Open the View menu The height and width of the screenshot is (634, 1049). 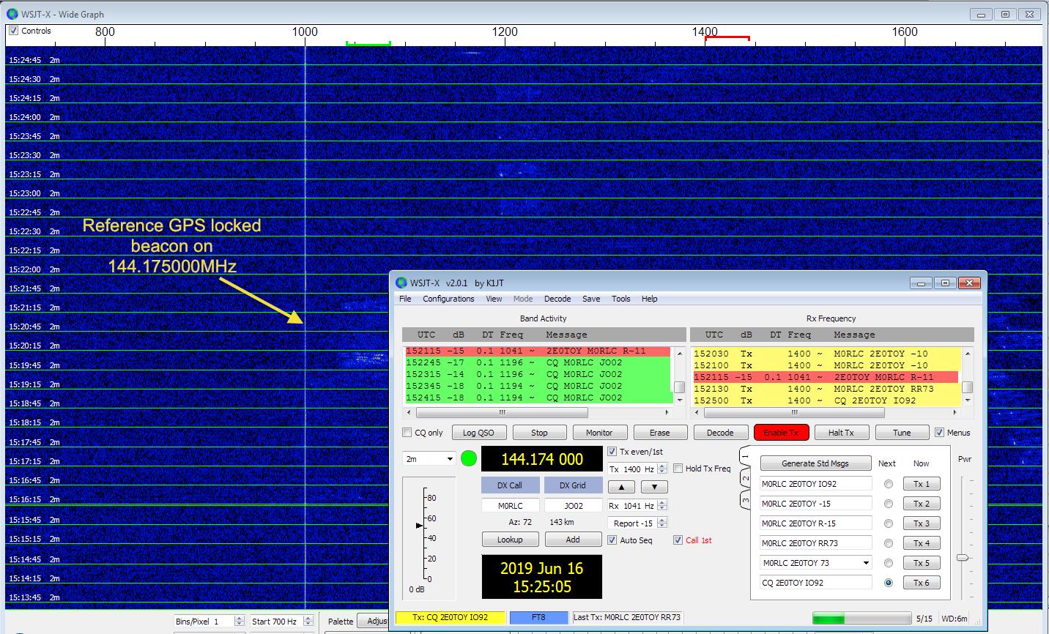click(494, 299)
